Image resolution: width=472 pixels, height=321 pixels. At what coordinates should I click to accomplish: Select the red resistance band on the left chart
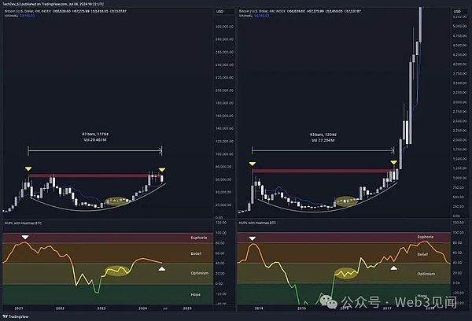coord(94,176)
